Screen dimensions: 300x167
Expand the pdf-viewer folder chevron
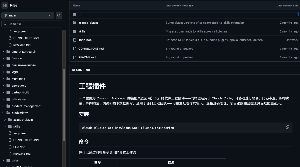tap(3, 99)
